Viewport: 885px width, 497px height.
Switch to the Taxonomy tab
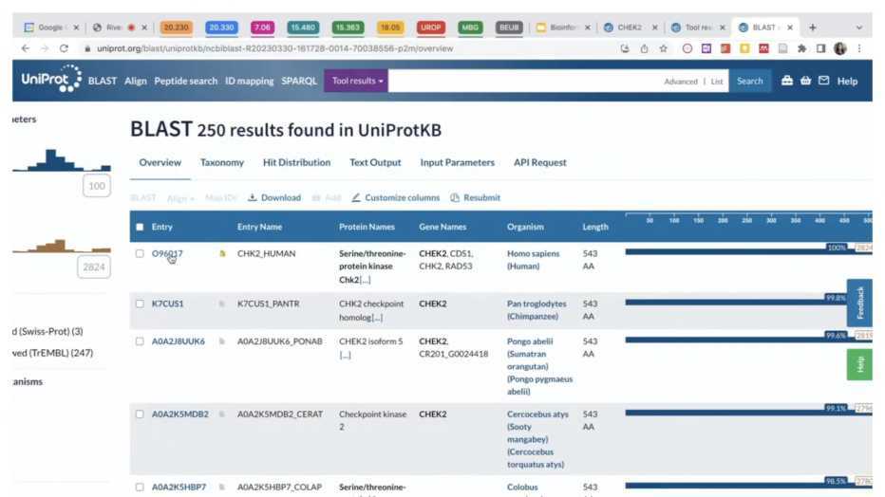[221, 162]
